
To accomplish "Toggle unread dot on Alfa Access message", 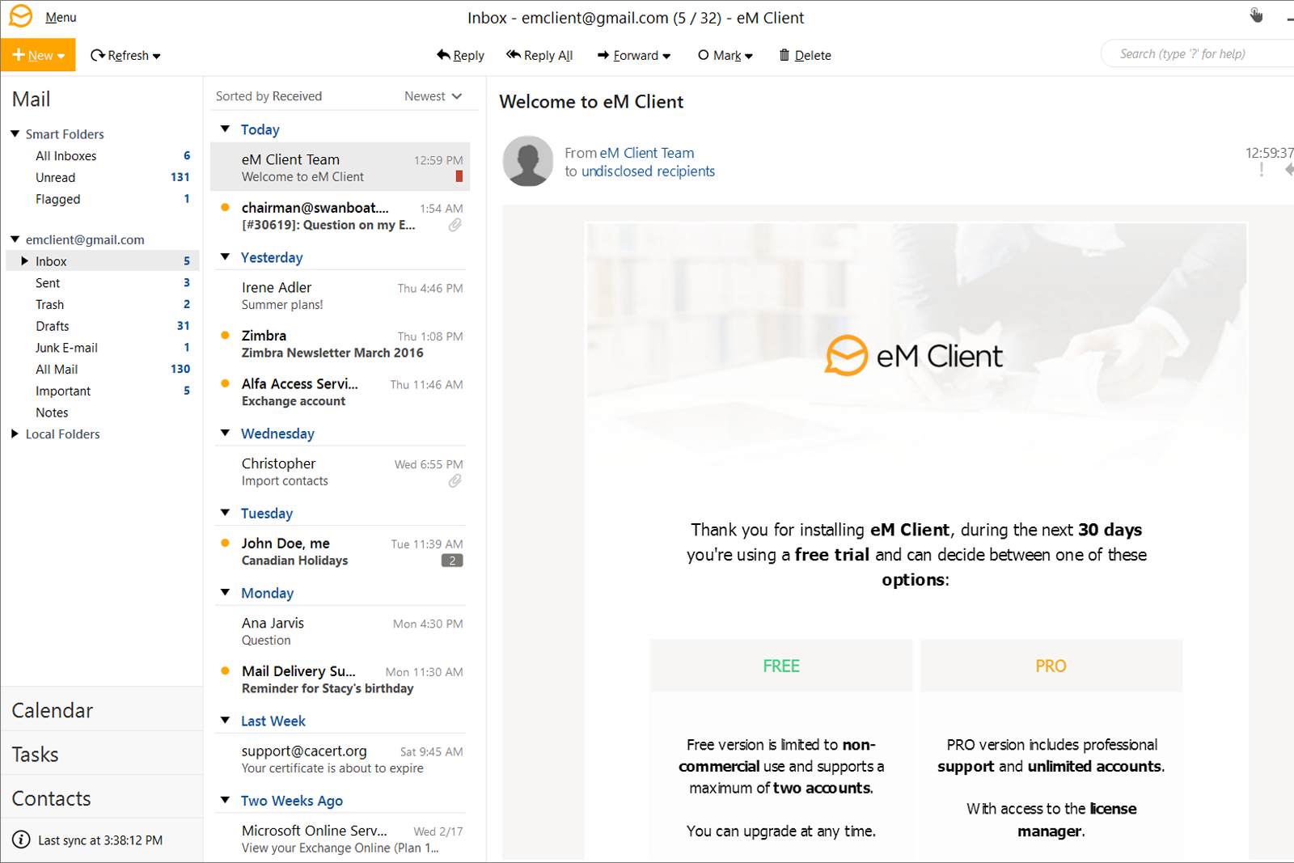I will (x=225, y=383).
